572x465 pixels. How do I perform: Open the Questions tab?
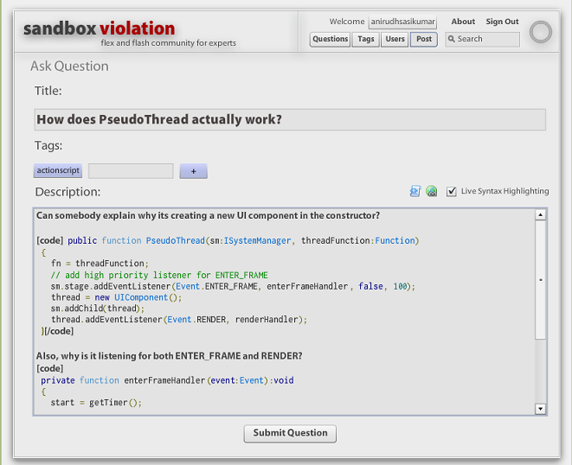point(331,39)
